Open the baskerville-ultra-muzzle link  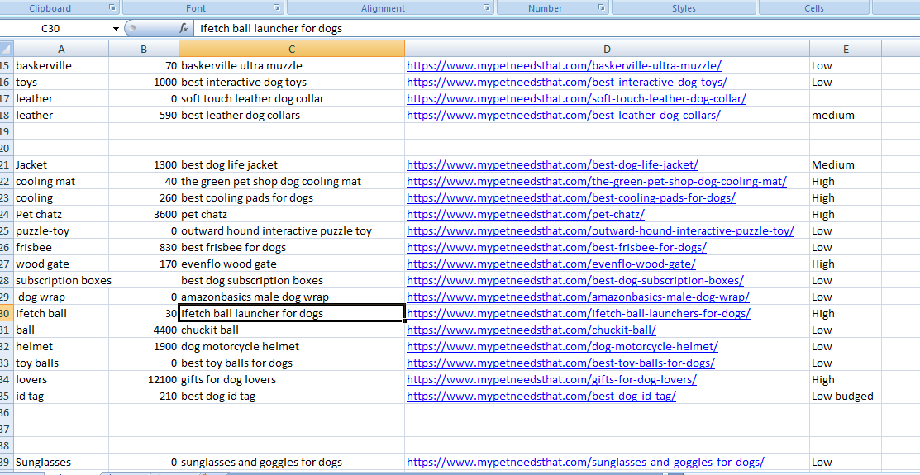564,66
